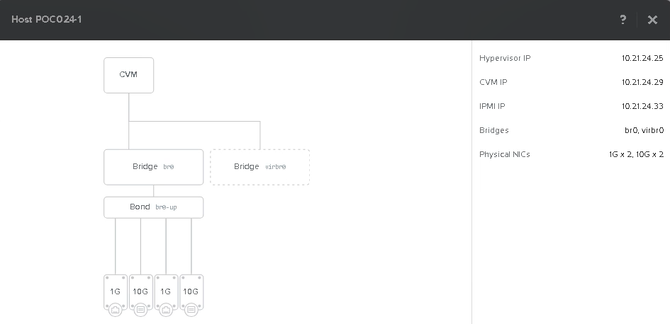Click the rightmost 10G NIC card
Viewport: 670px width, 324px height.
tap(191, 291)
